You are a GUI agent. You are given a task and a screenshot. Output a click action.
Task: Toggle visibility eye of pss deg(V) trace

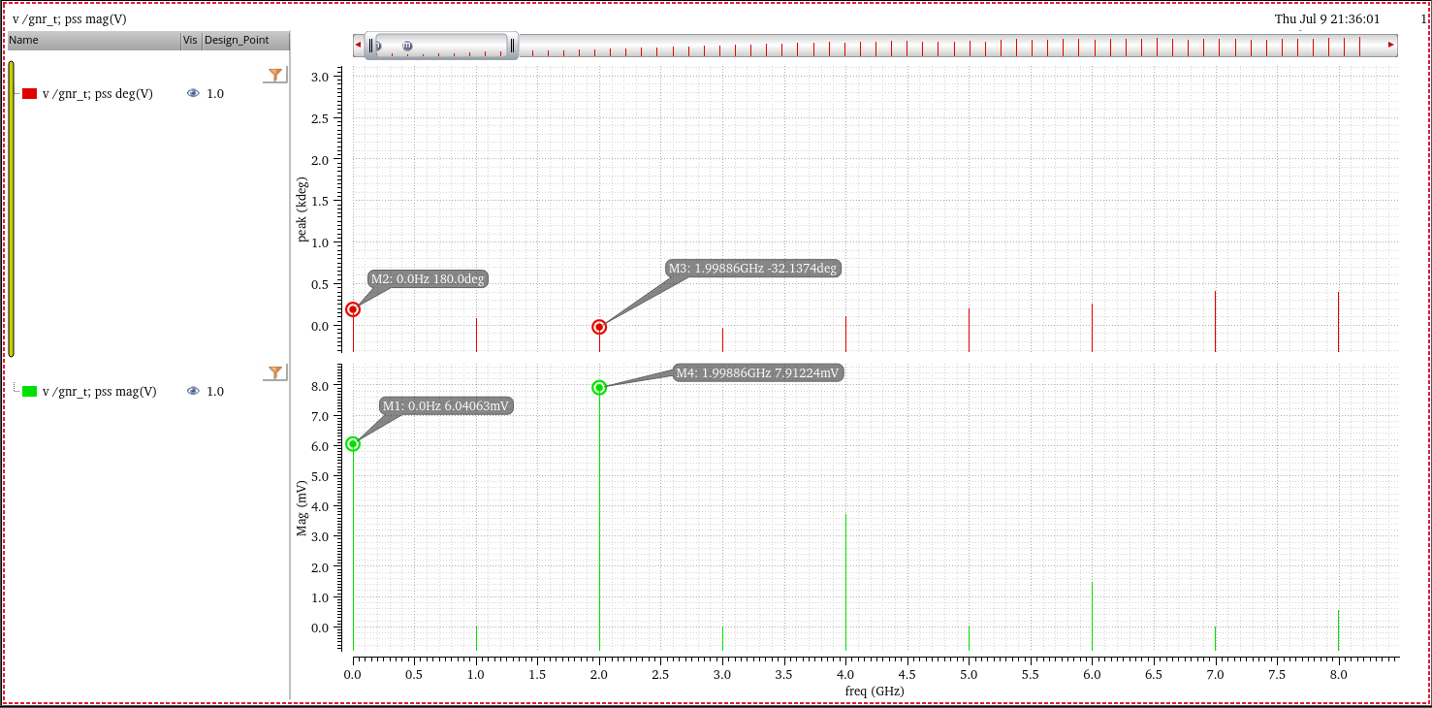pos(193,93)
